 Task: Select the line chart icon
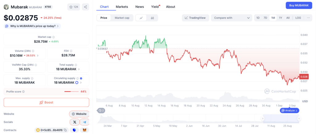(141, 18)
